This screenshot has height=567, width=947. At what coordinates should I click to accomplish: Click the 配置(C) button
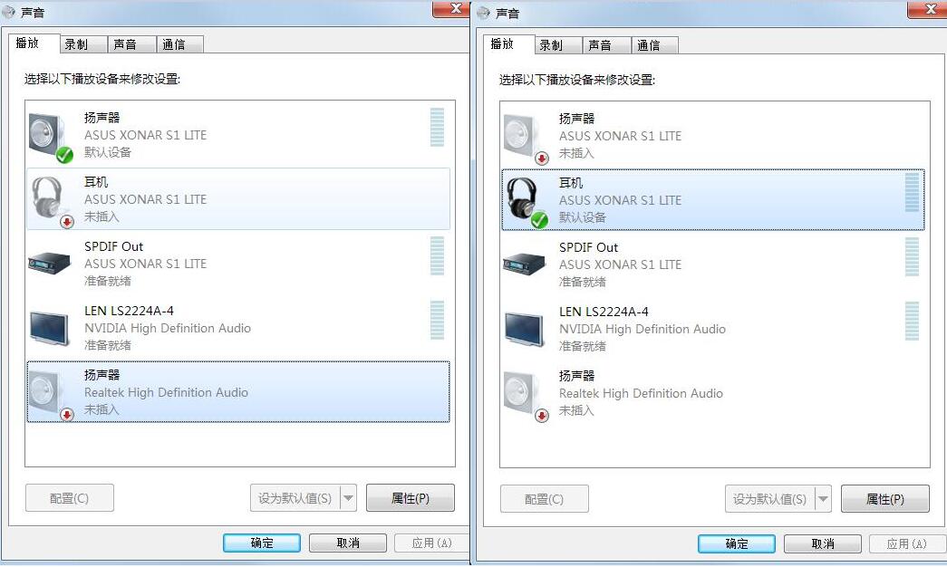69,497
